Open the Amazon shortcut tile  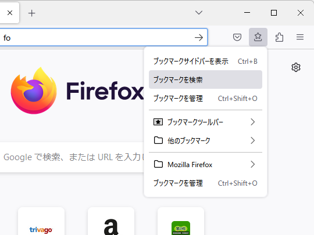(x=111, y=221)
